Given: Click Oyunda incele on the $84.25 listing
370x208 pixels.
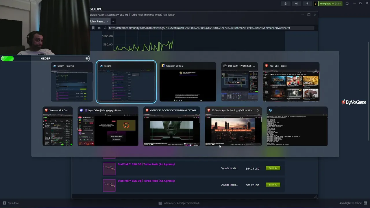Looking at the screenshot, I should click(229, 168).
